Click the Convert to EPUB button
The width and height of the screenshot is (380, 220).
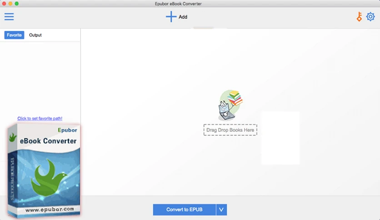(x=184, y=210)
